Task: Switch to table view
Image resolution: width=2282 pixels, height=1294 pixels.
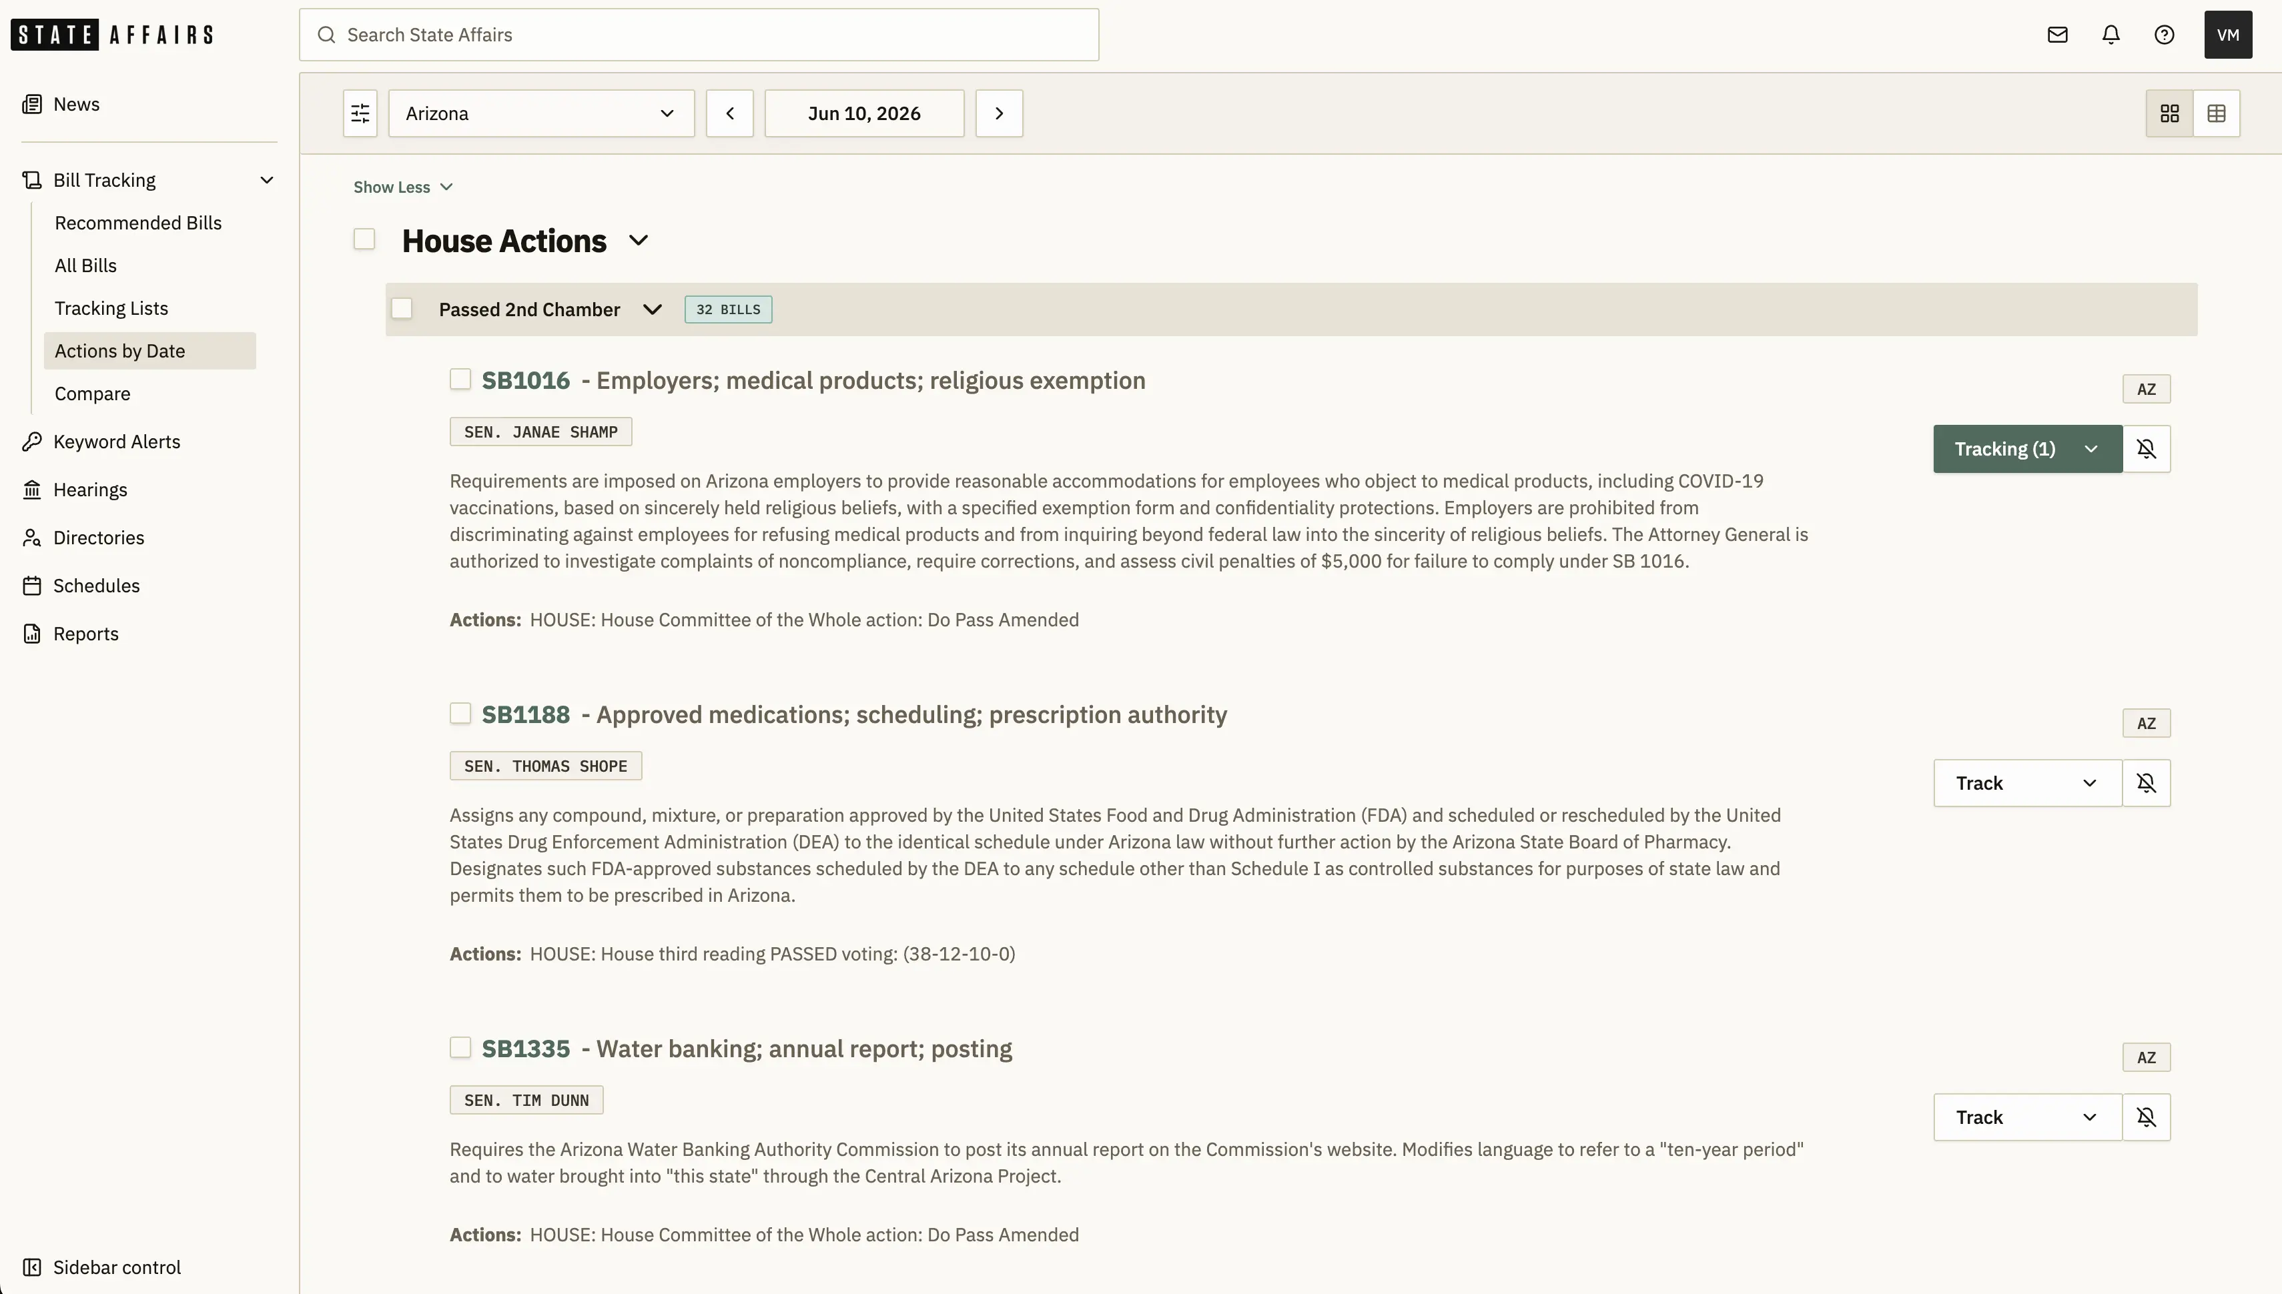Action: tap(2216, 113)
